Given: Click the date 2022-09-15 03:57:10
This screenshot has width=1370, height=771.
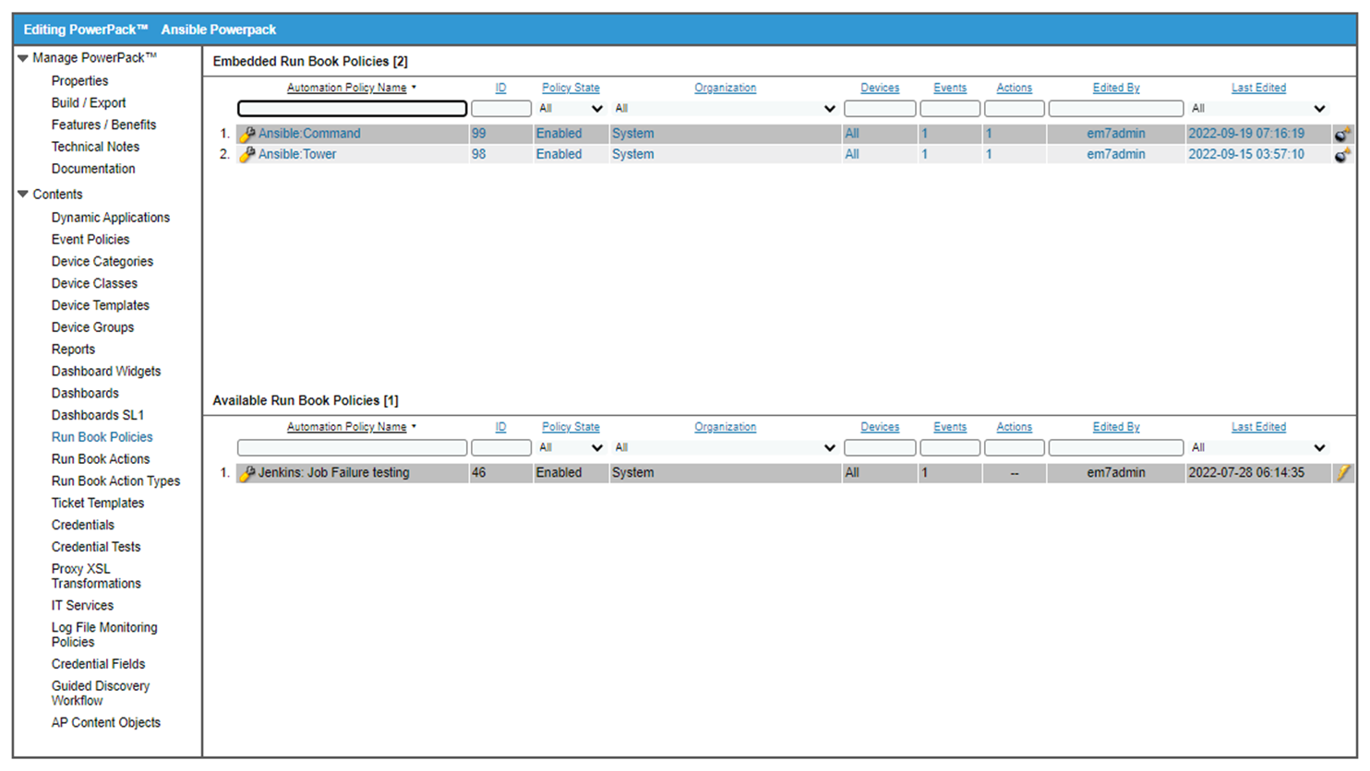Looking at the screenshot, I should coord(1246,155).
